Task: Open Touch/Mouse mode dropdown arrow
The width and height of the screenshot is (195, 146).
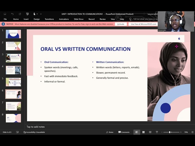Action: point(37,14)
